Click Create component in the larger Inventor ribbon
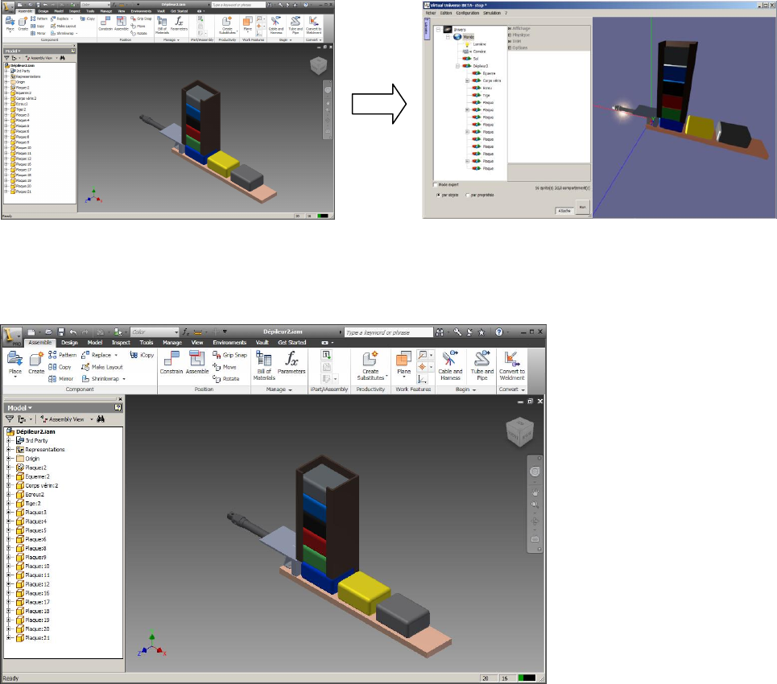 tap(36, 364)
